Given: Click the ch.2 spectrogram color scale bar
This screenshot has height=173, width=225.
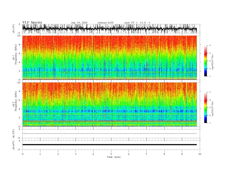Looking at the screenshot, I should 206,108.
